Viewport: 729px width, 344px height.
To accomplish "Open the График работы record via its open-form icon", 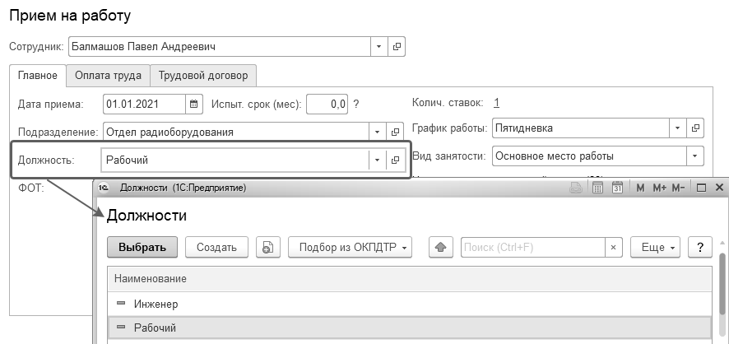I will pyautogui.click(x=696, y=128).
